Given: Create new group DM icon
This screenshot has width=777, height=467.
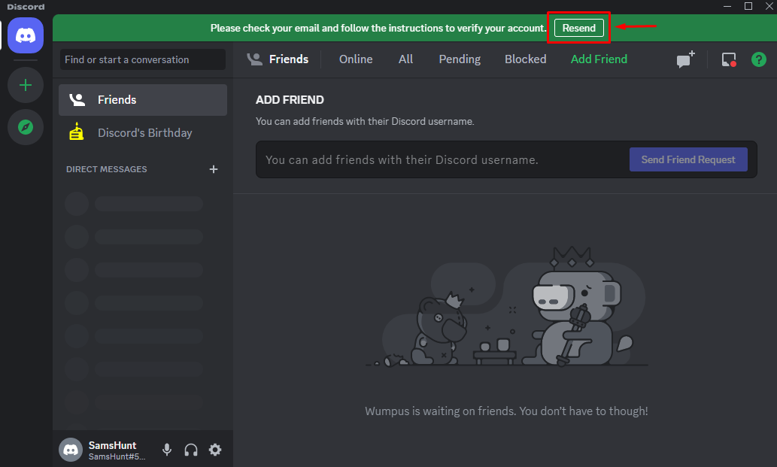Looking at the screenshot, I should click(x=686, y=59).
